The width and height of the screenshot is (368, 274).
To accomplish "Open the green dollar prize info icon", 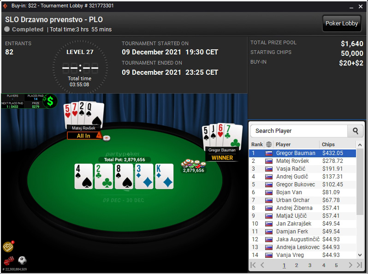I will click(50, 101).
